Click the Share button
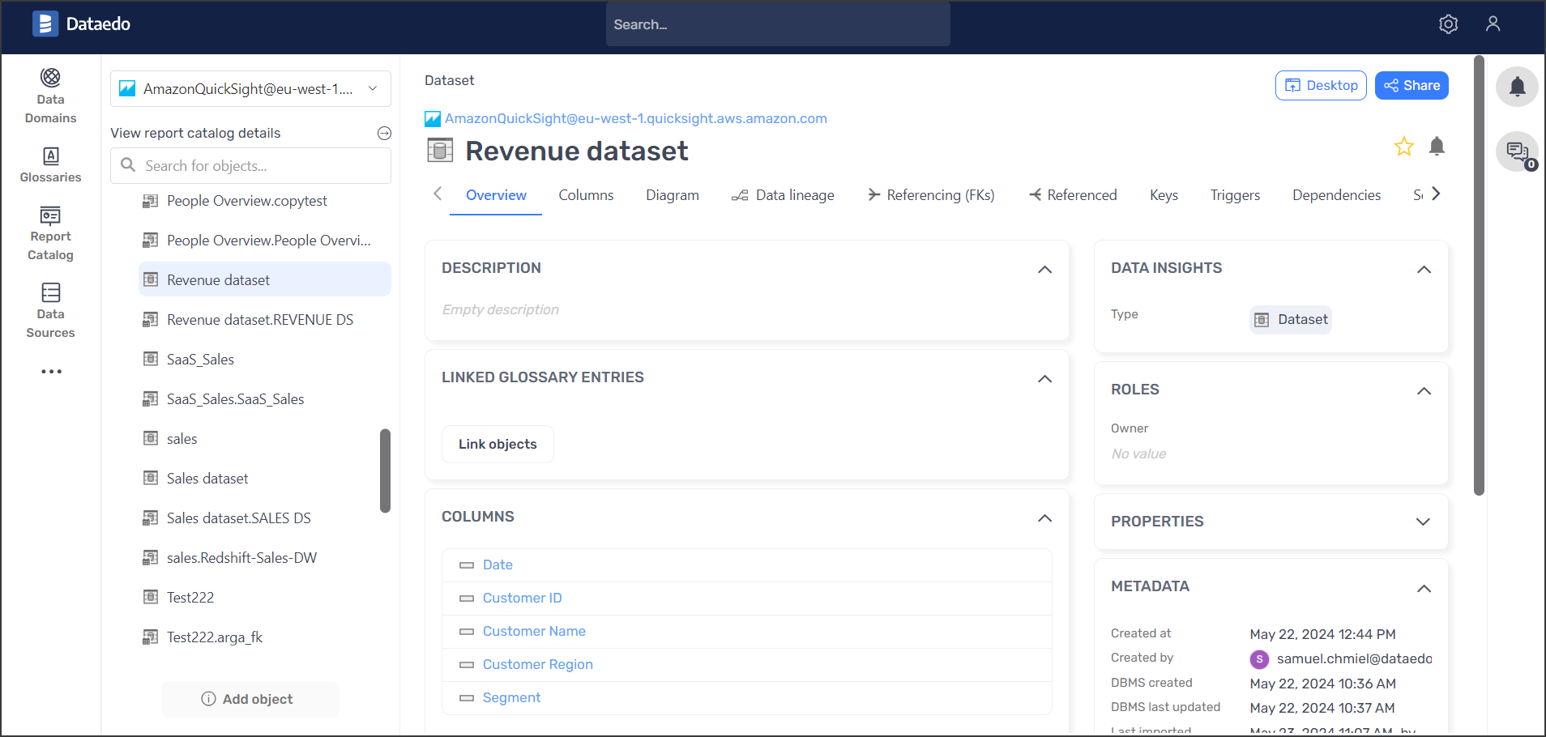This screenshot has width=1546, height=737. pyautogui.click(x=1411, y=86)
